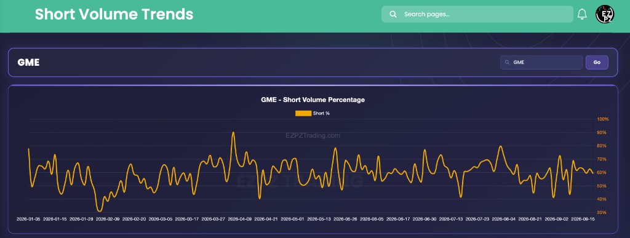Click the 2026-09-02 date label
This screenshot has width=630, height=238.
click(556, 219)
